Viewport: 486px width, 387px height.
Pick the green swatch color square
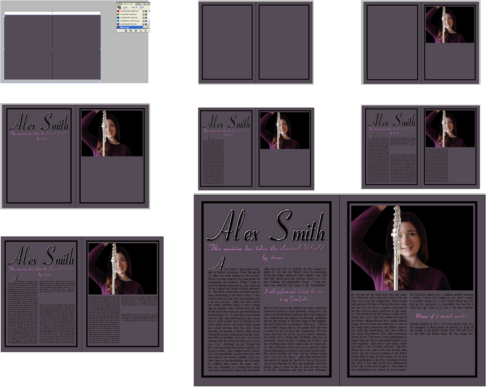click(x=118, y=15)
